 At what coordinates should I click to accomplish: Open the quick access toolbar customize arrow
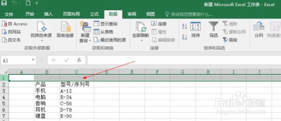click(37, 3)
